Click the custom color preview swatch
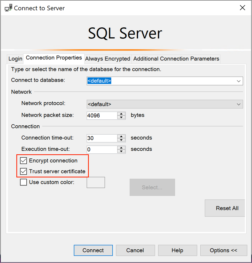Screen dimensions: 252x263 [96, 182]
